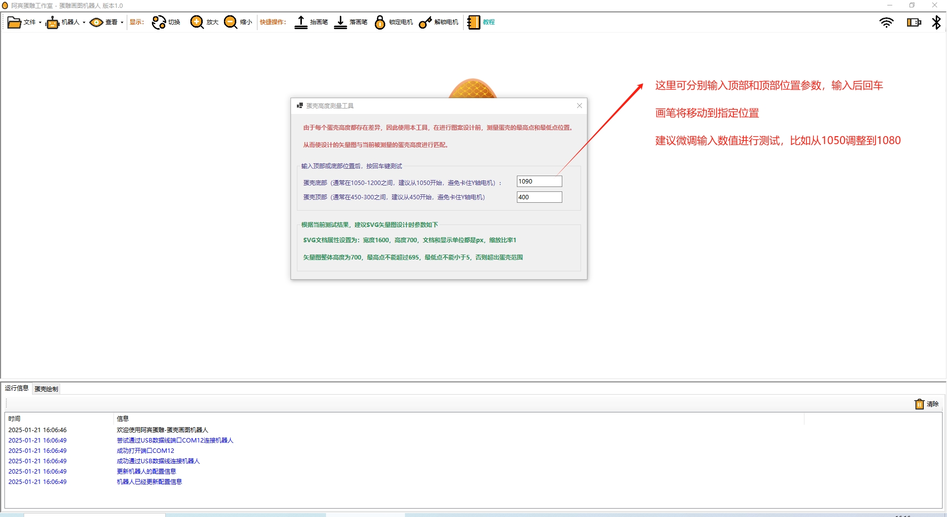
Task: Click the 切换 (switch display) icon
Action: tap(159, 22)
